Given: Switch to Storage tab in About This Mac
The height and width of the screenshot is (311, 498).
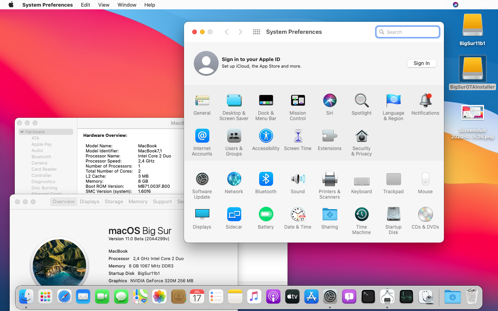Looking at the screenshot, I should click(114, 202).
